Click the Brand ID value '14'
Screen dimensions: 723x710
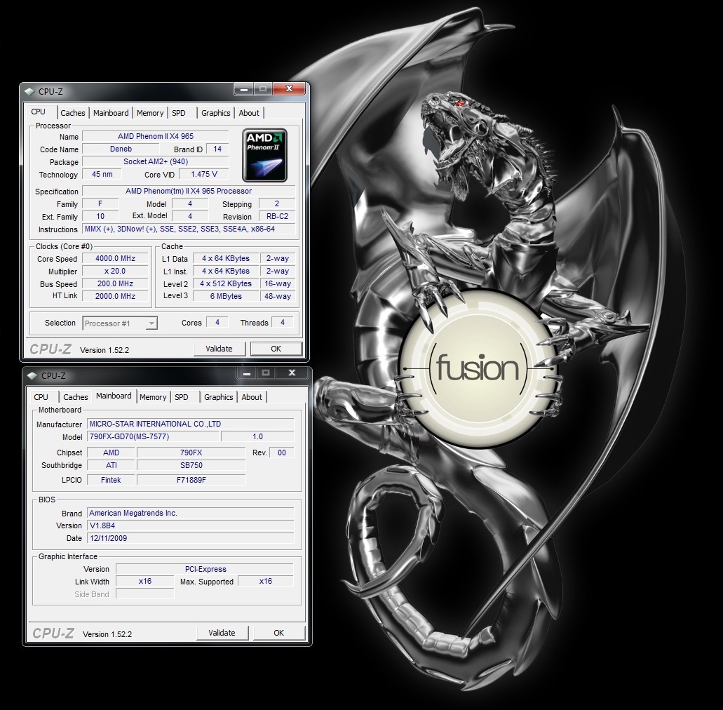(217, 149)
